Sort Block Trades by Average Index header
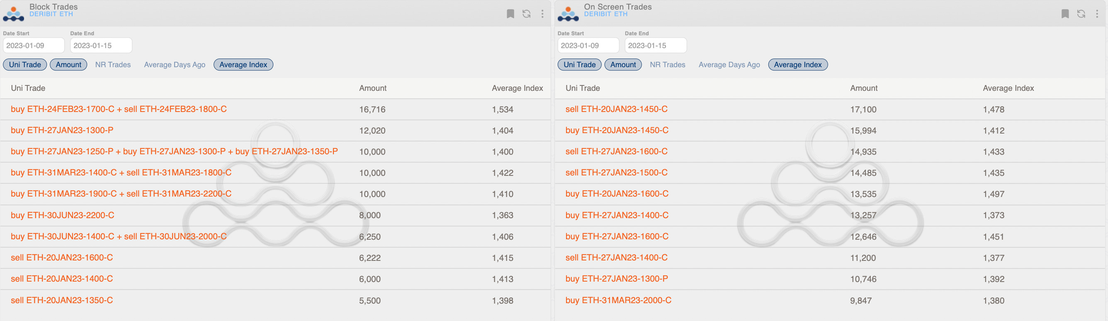 (x=518, y=88)
